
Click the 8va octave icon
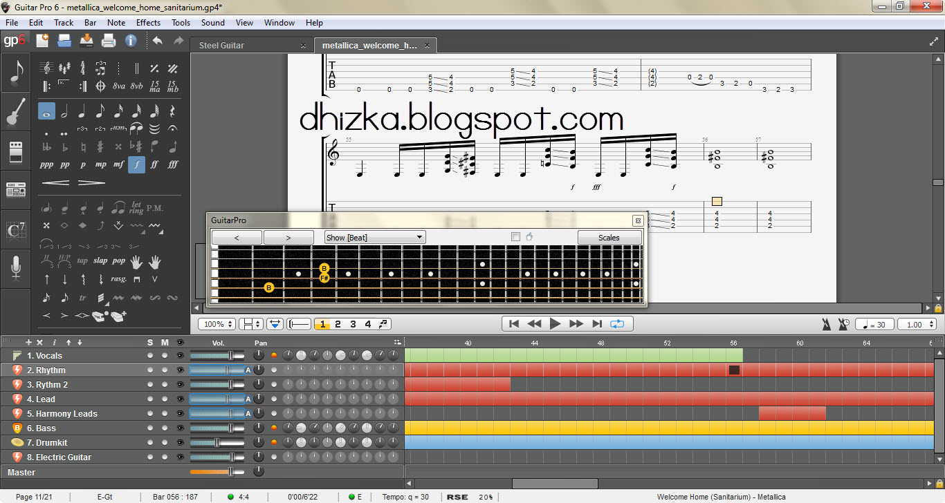[x=118, y=86]
